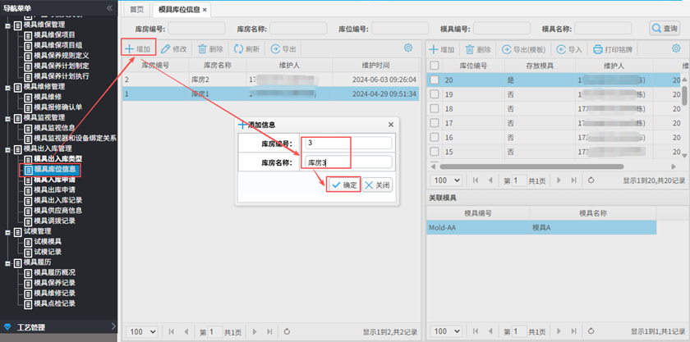
Task: Click the 库房名称 field in dialog
Action: (x=345, y=162)
